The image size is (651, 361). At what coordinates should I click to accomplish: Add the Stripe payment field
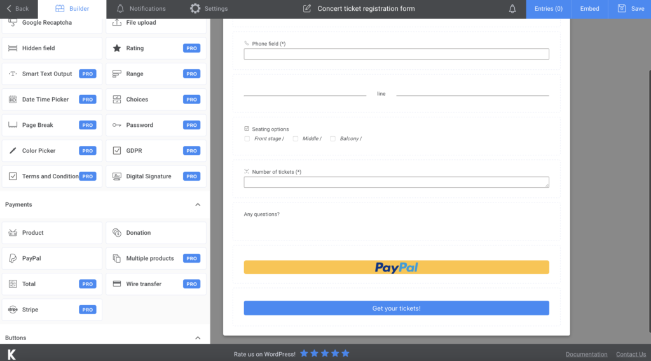pyautogui.click(x=52, y=310)
